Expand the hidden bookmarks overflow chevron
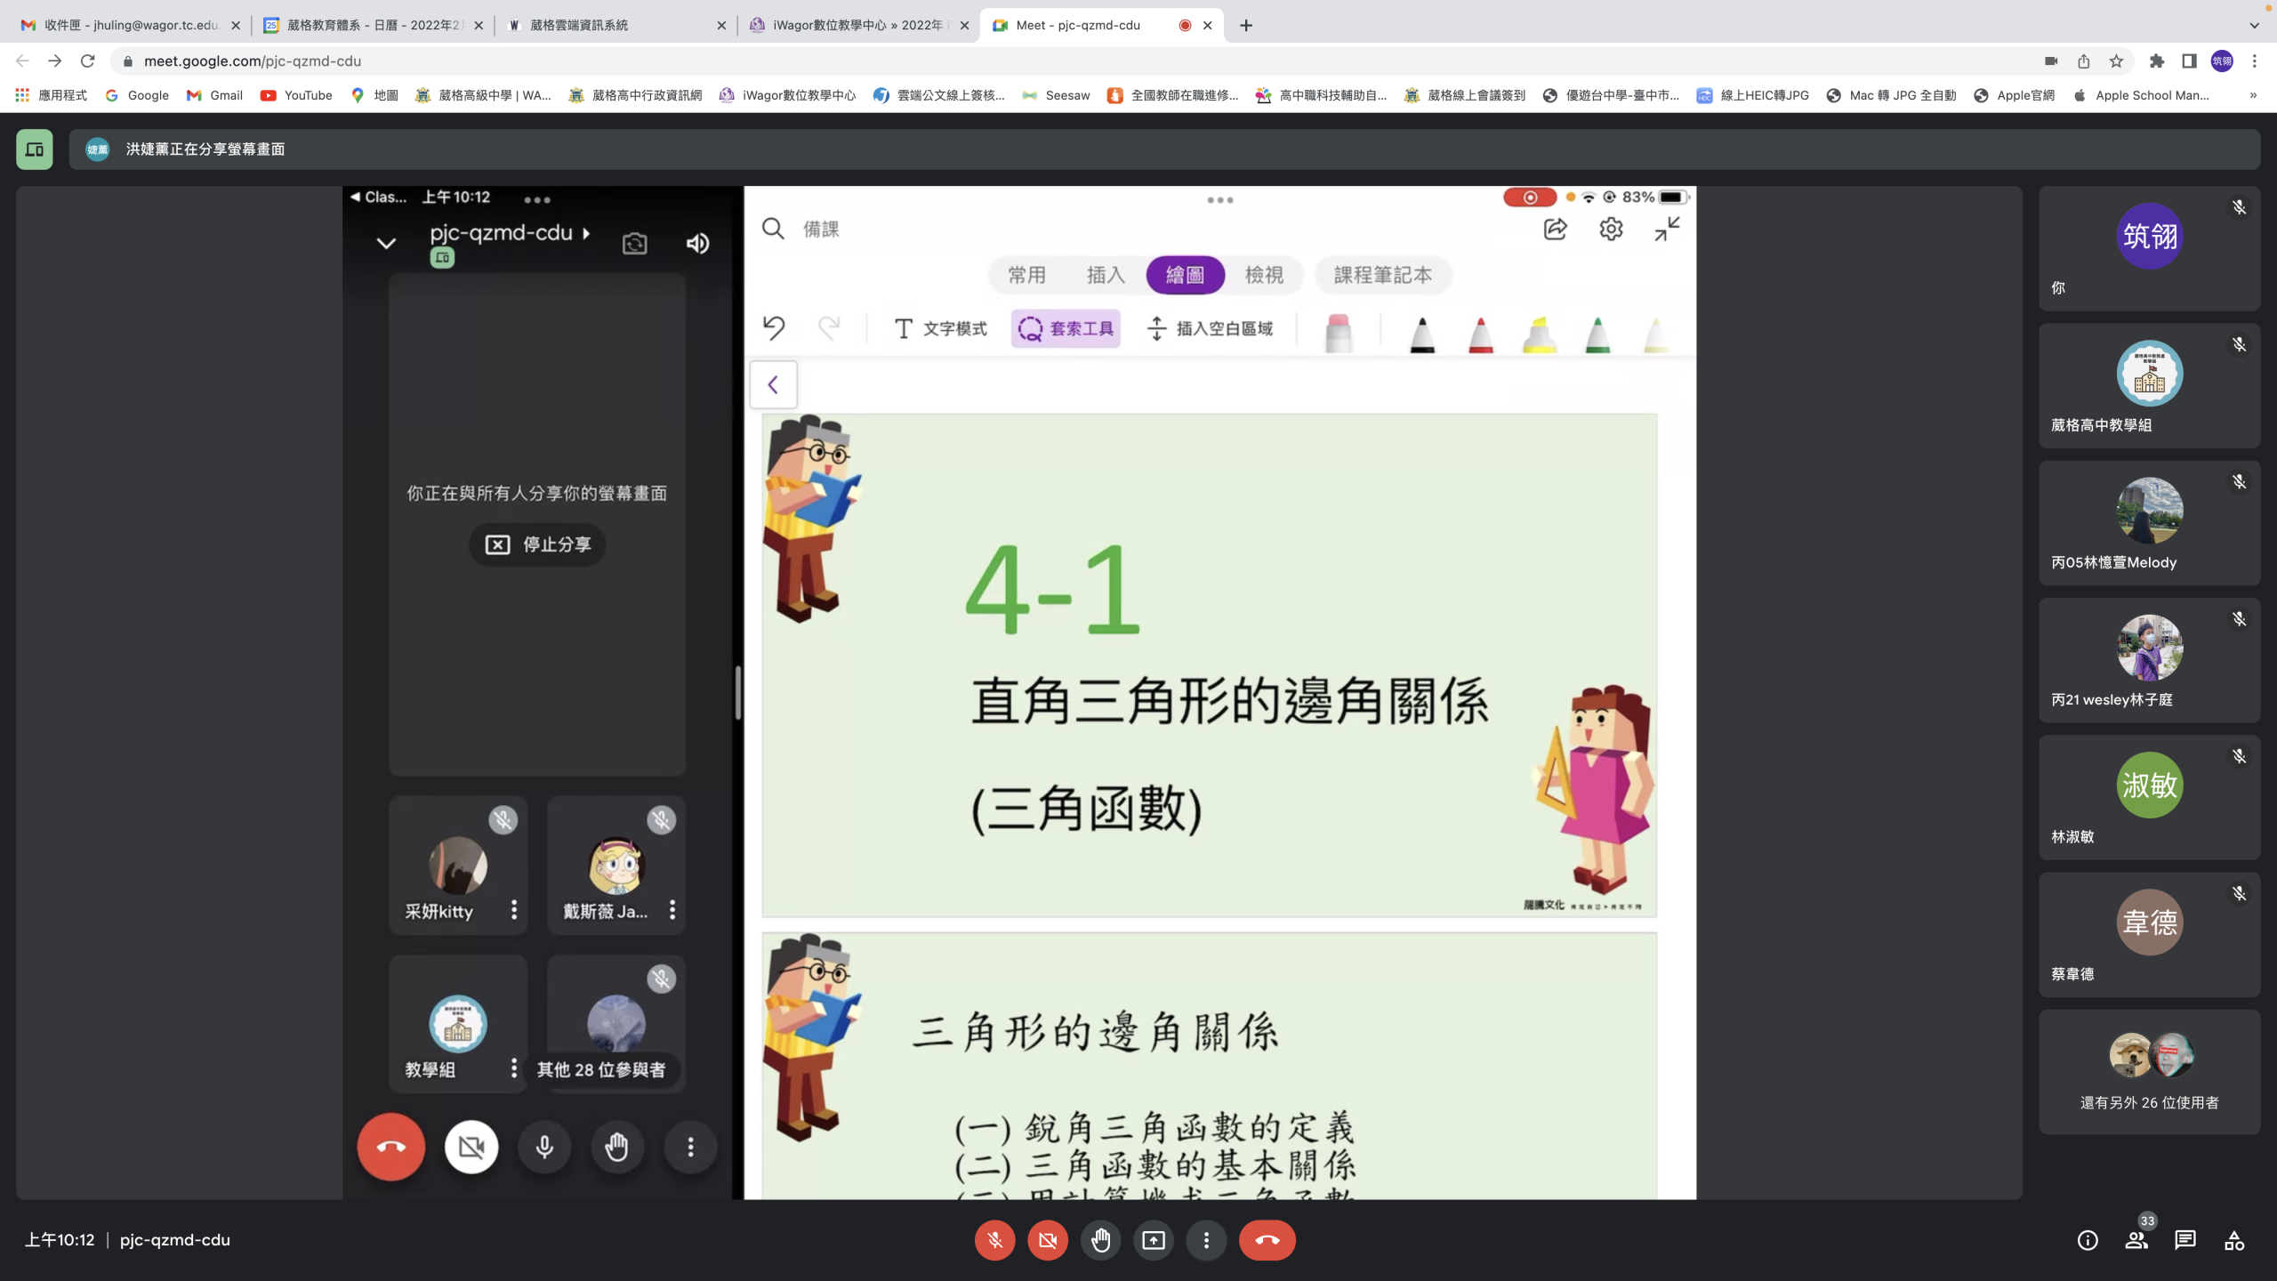 point(2253,95)
